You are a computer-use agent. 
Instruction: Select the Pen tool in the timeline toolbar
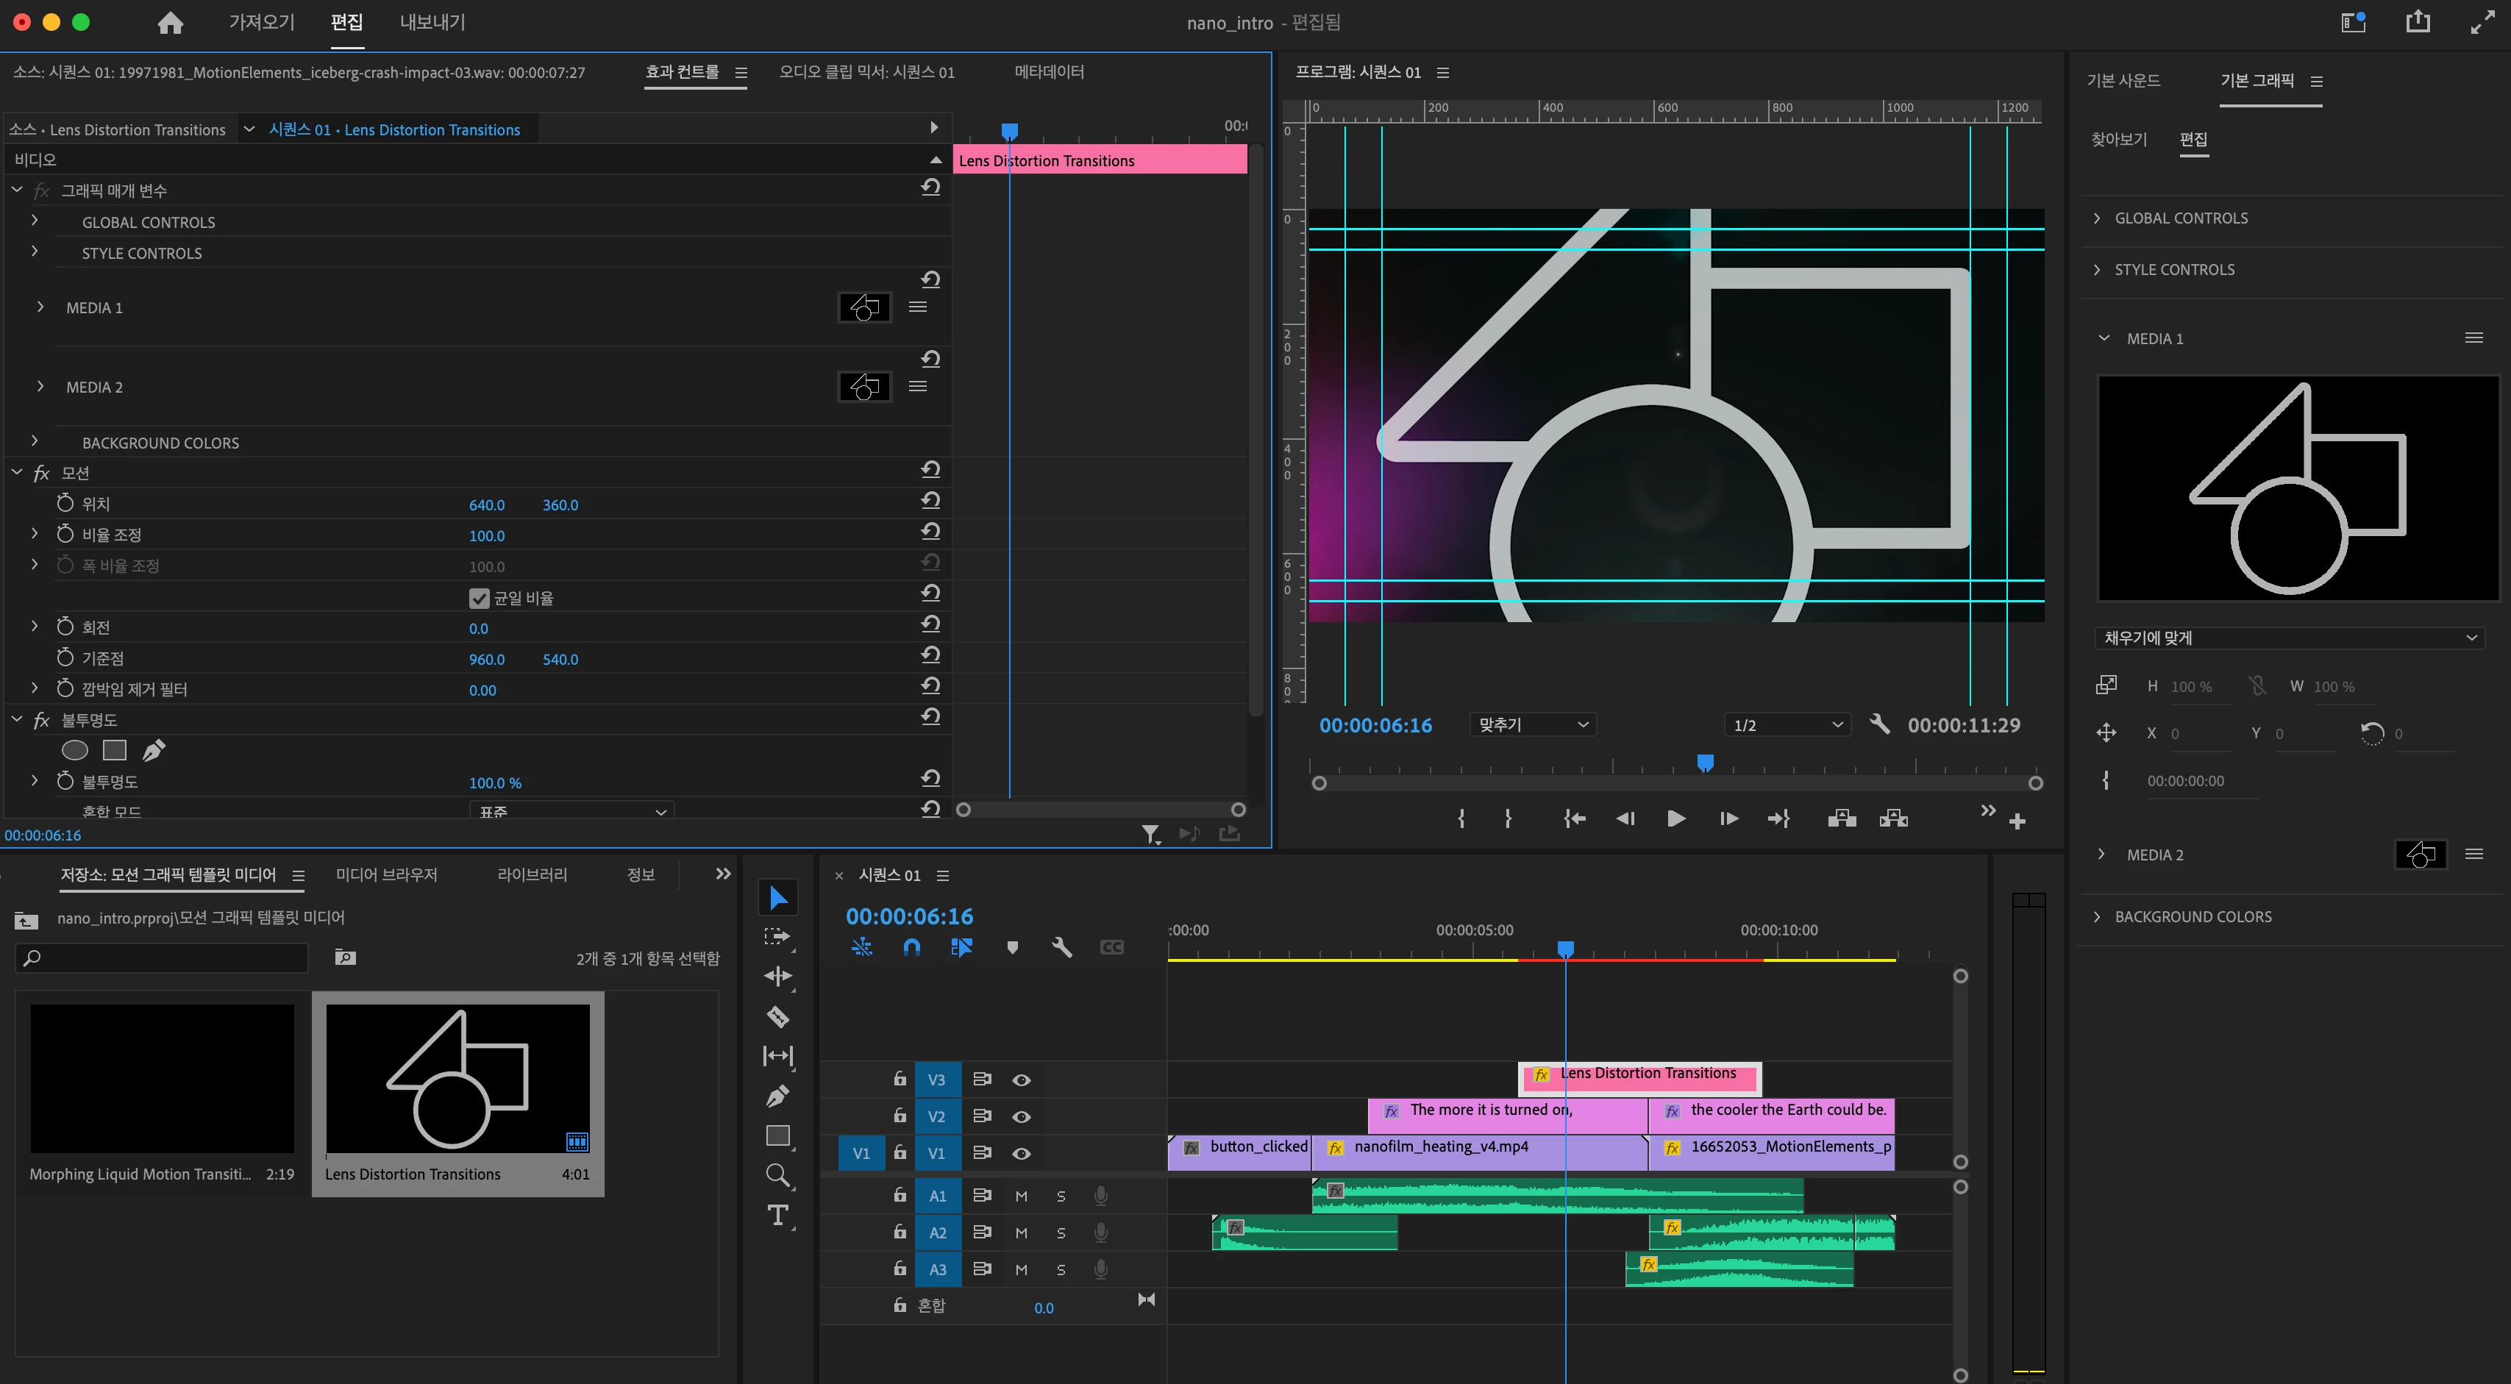pos(778,1096)
